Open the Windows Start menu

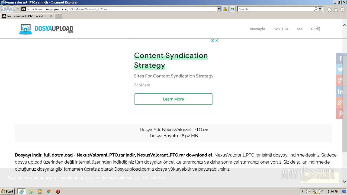pyautogui.click(x=8, y=191)
